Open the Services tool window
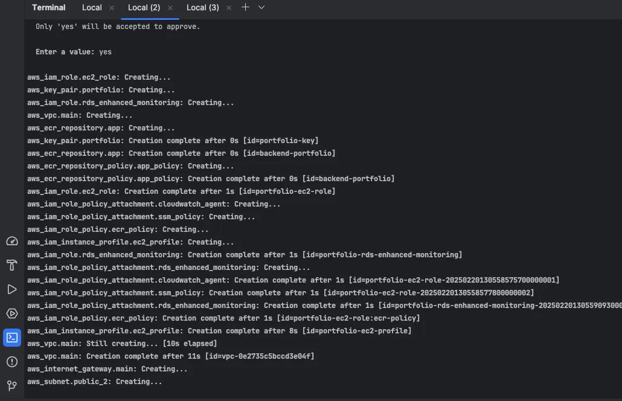 [12, 313]
